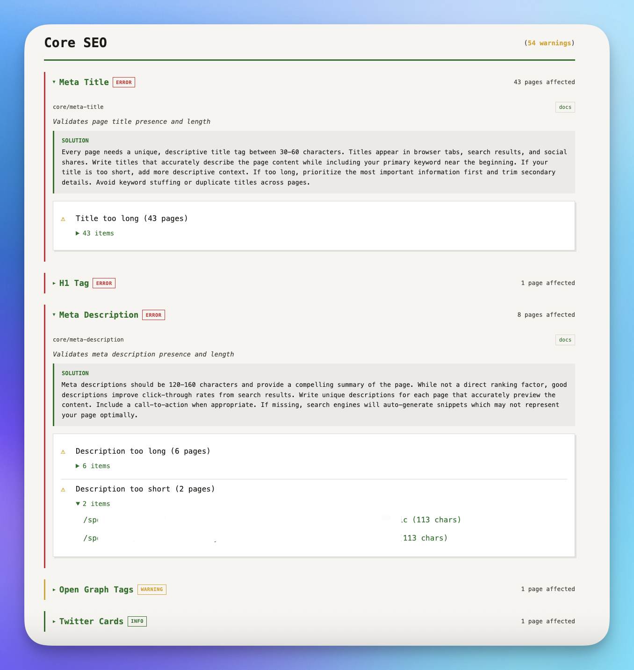Expand the 43 items list
This screenshot has width=634, height=670.
click(95, 233)
